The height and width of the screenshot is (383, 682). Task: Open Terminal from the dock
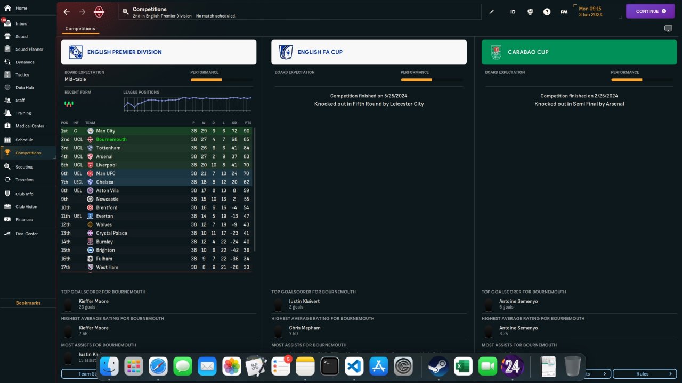[330, 366]
